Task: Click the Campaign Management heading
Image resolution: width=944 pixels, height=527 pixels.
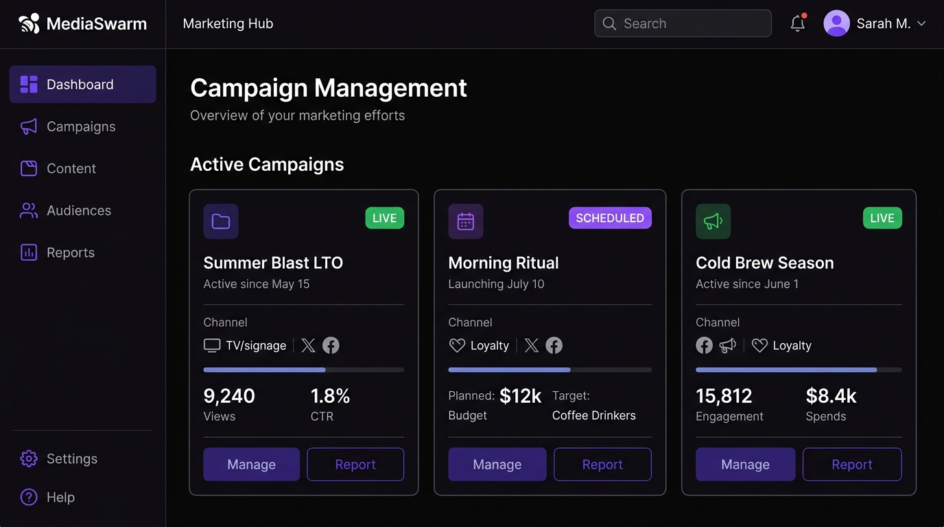Action: [x=329, y=88]
